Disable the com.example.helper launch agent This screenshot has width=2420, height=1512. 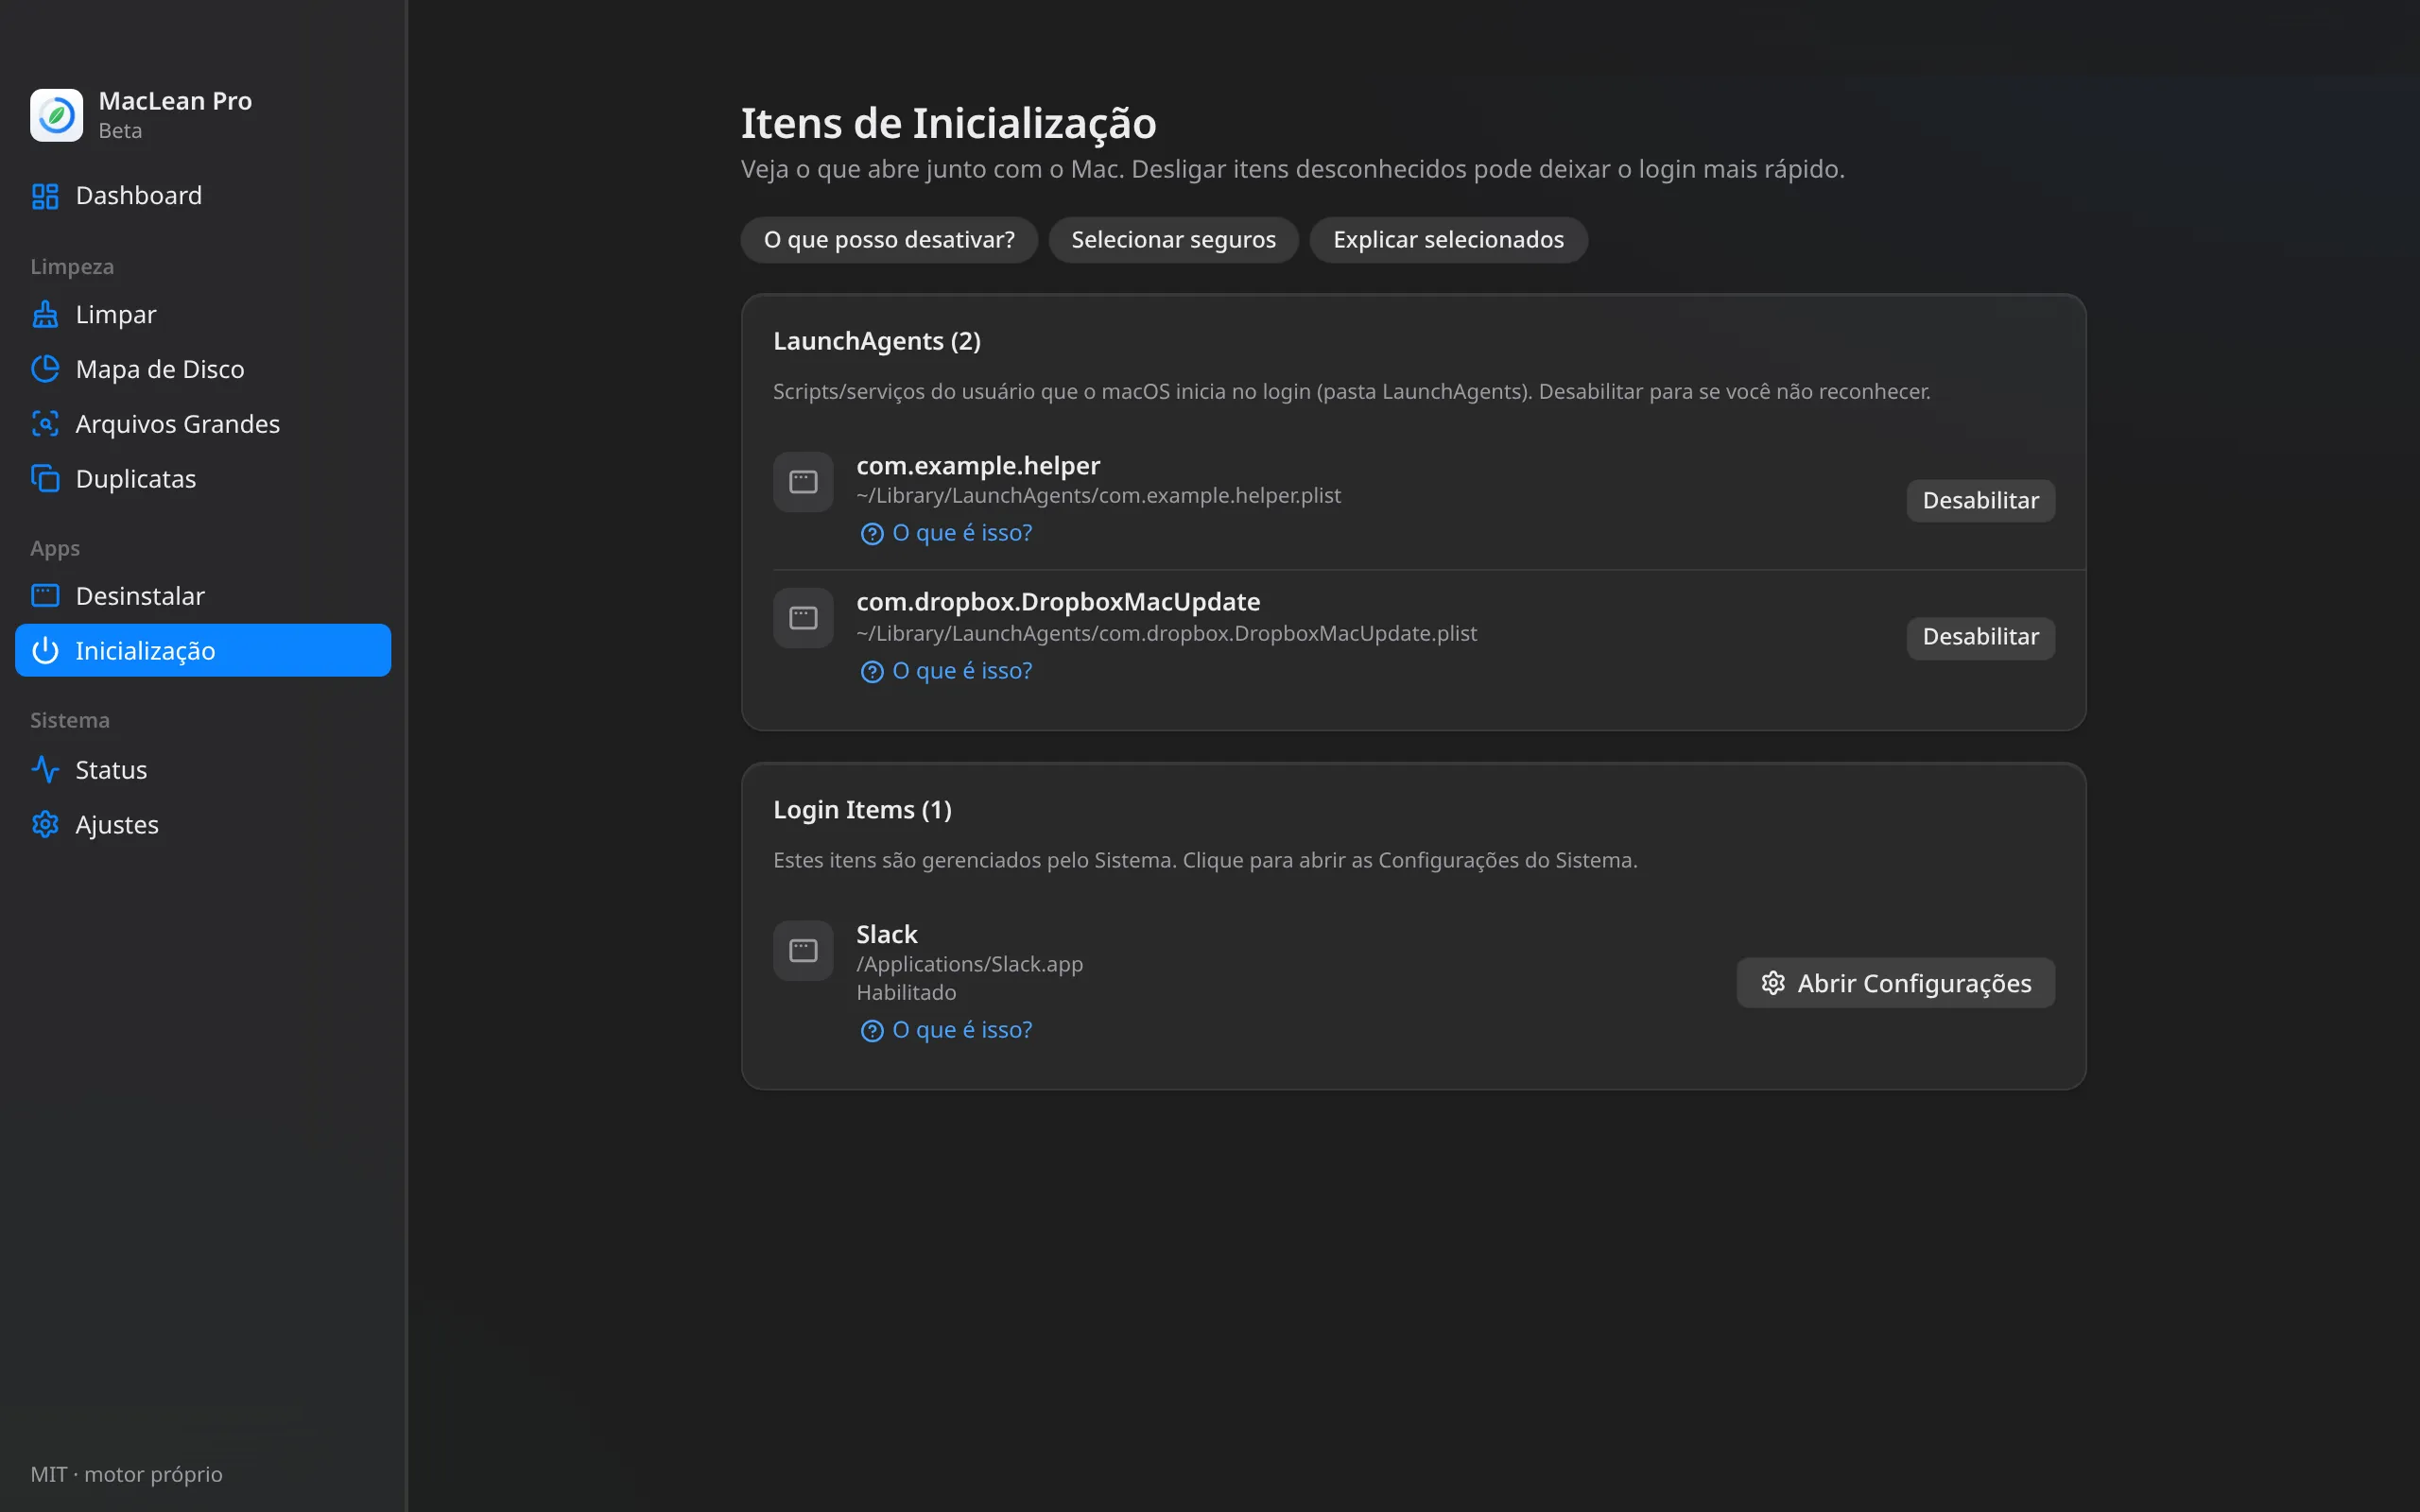(x=1980, y=501)
